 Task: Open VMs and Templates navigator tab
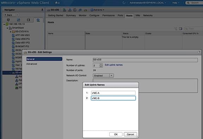point(18,20)
